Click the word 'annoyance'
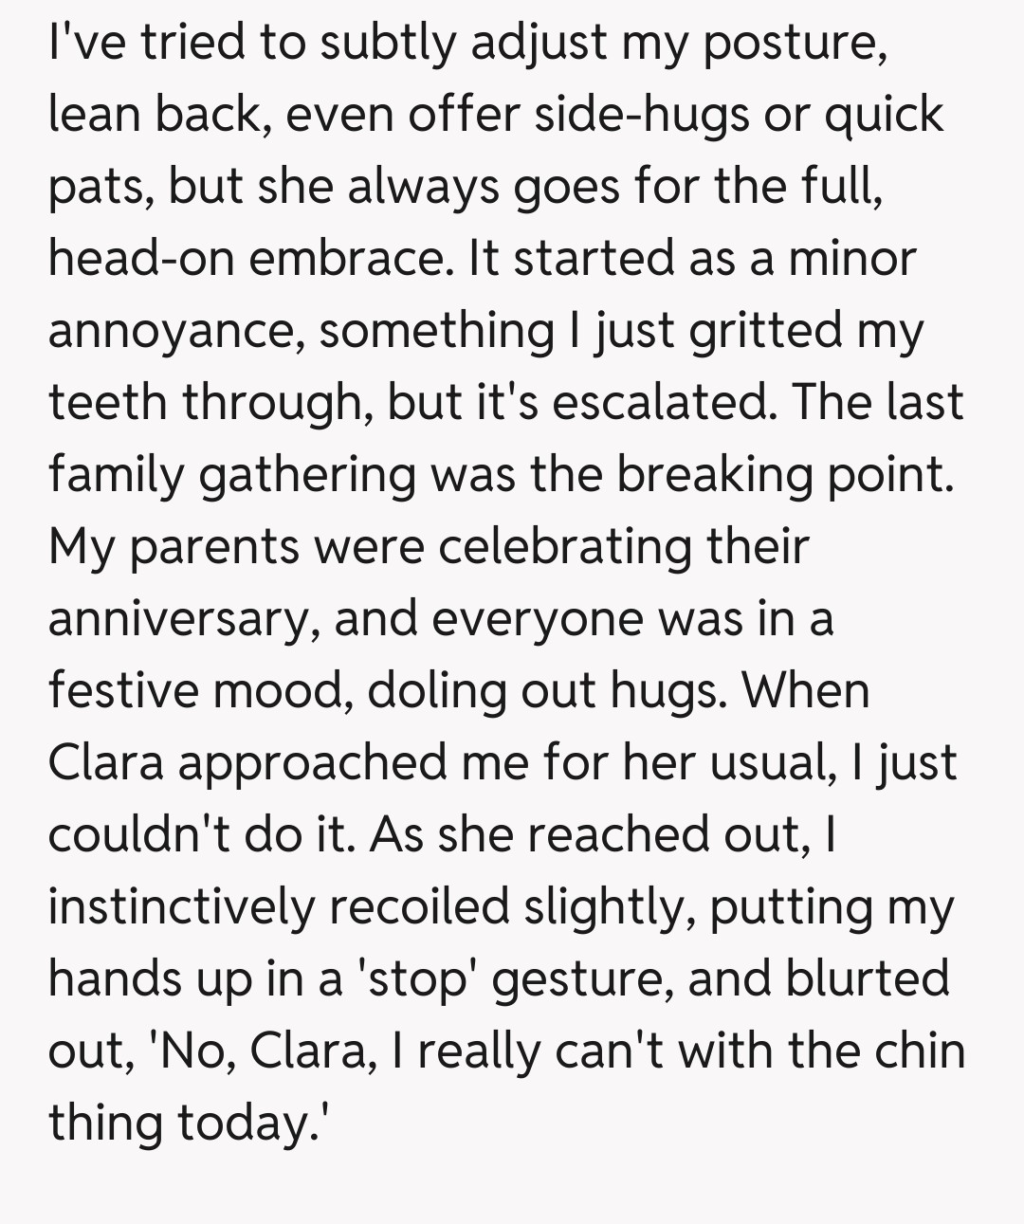 click(x=176, y=330)
